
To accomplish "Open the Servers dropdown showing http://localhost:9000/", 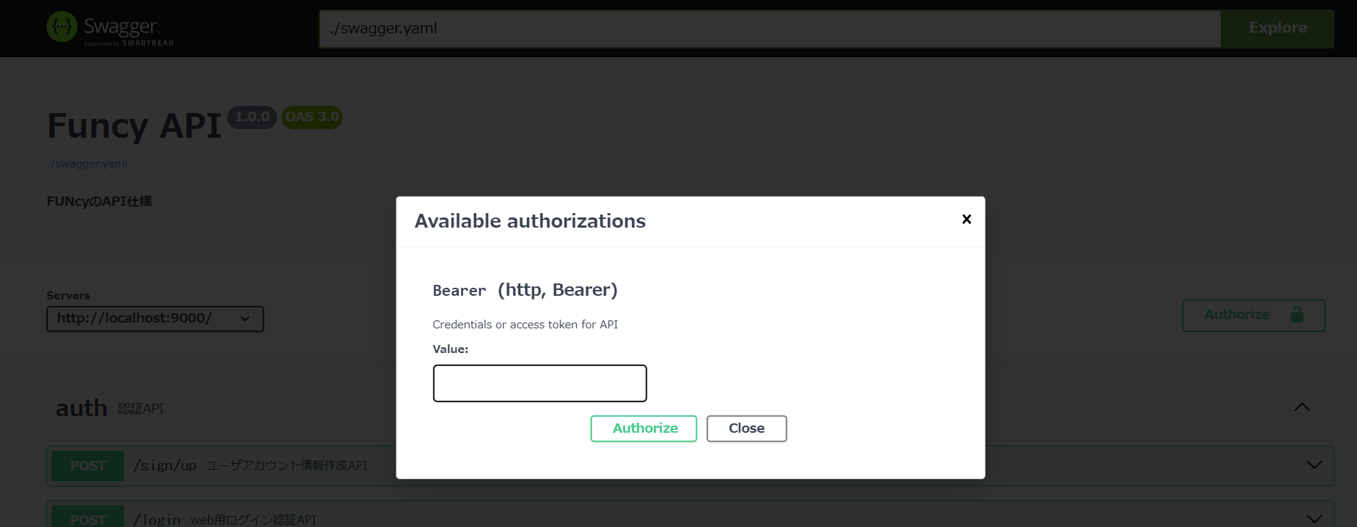I will click(155, 319).
